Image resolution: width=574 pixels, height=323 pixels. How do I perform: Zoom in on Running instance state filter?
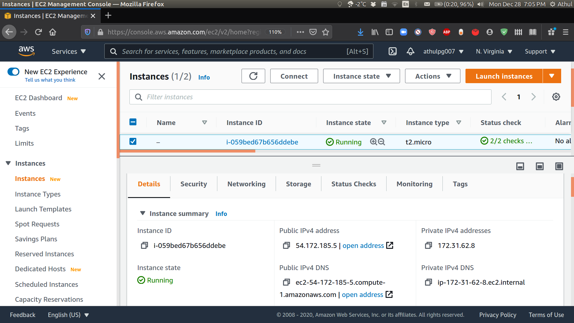373,142
